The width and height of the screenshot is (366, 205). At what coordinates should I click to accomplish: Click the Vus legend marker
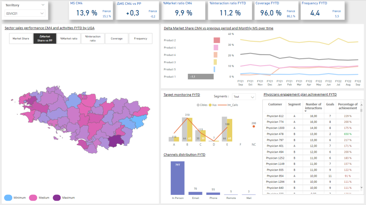pos(210,105)
